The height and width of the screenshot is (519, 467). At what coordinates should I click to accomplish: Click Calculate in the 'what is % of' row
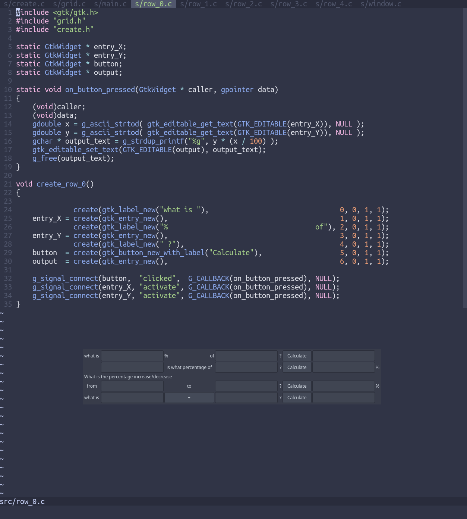(x=297, y=356)
